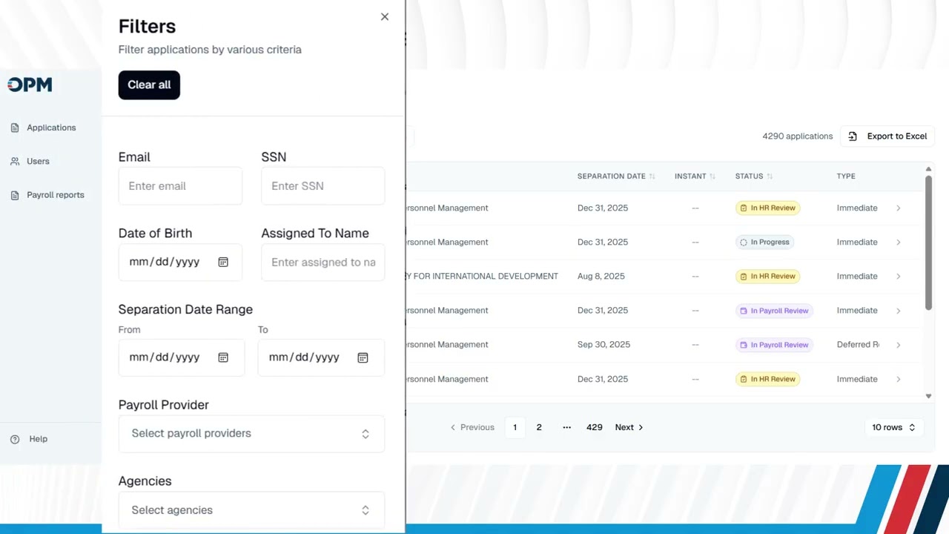Jump to page 429
Screen dimensions: 949x534
594,428
